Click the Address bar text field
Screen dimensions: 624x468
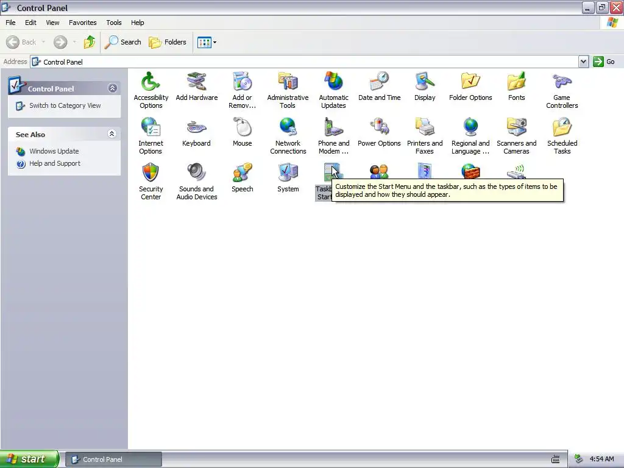click(305, 62)
